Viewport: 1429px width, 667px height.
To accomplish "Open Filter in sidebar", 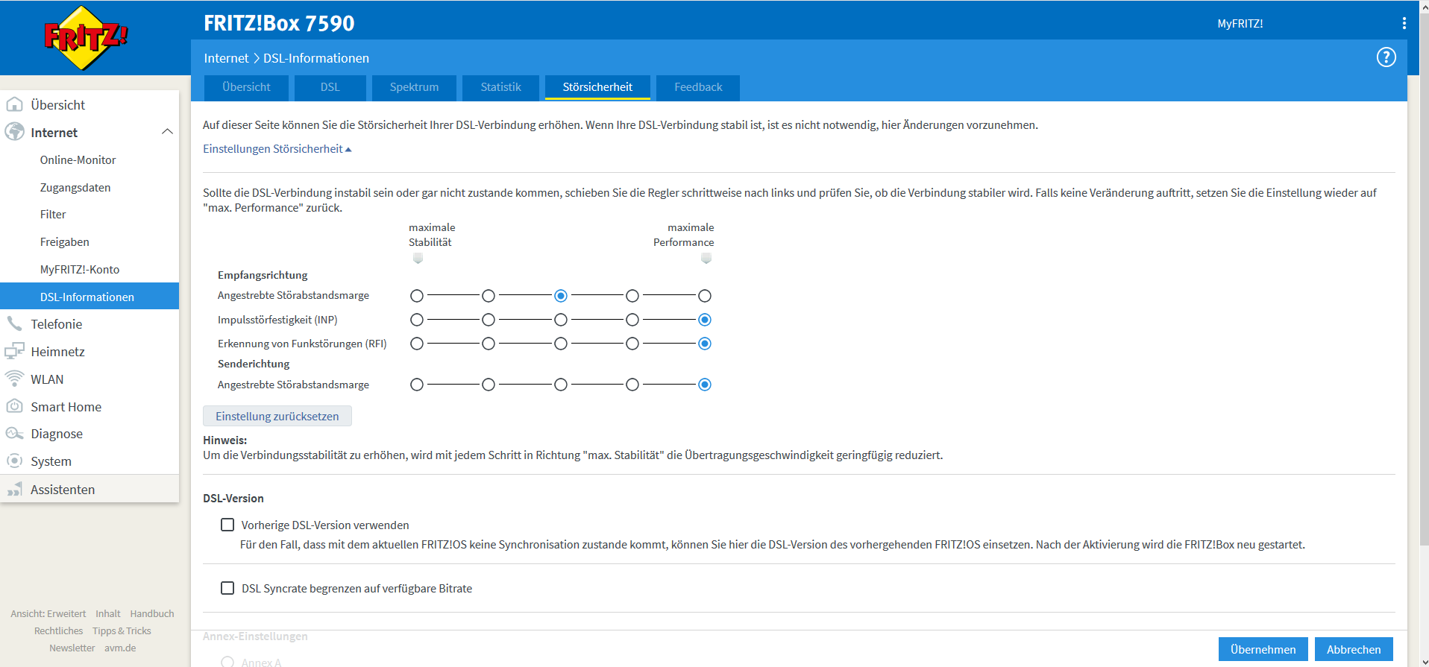I will coord(53,214).
